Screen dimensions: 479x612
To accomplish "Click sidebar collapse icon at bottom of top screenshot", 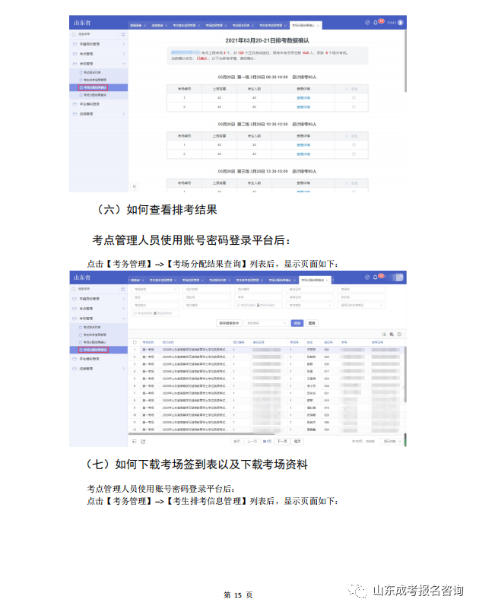I will pos(135,186).
